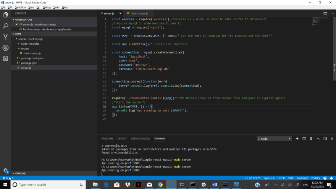Screen dimensions: 336x189
Task: Collapse the simple-react-mysql folder
Action: pos(16,39)
